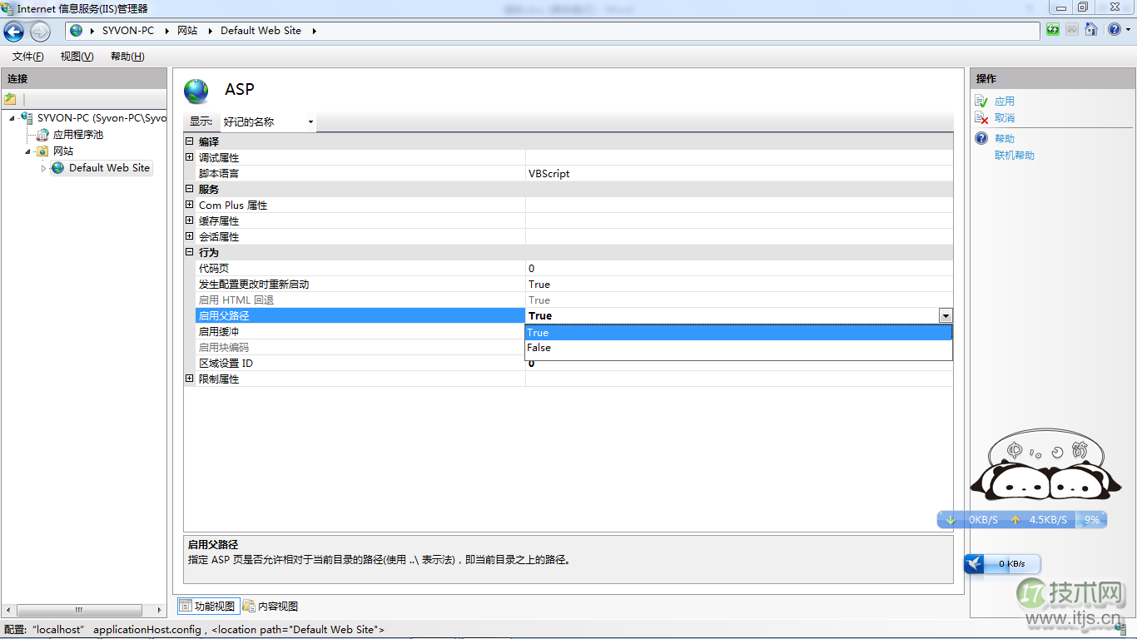Click the 取消 cancel icon in Actions
This screenshot has width=1137, height=639.
point(982,118)
